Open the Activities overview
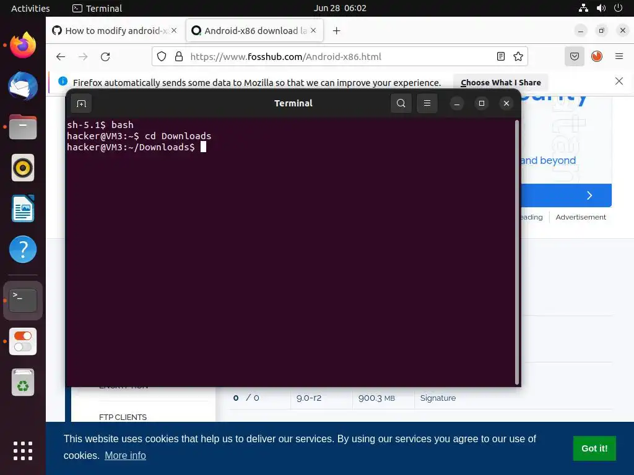Image resolution: width=634 pixels, height=475 pixels. (x=30, y=8)
